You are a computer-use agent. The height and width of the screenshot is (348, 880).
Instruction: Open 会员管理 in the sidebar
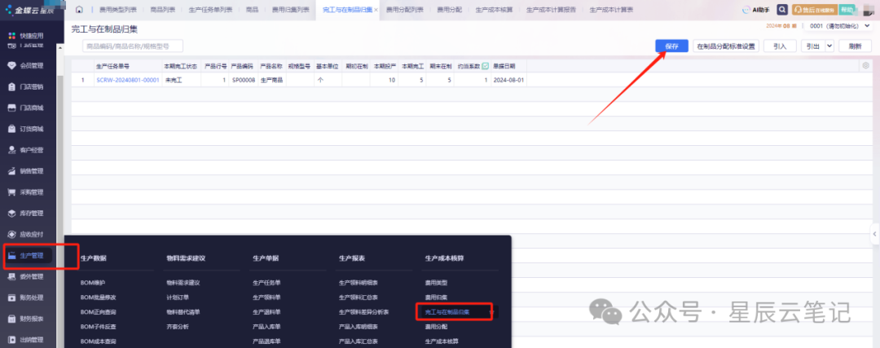[x=26, y=66]
